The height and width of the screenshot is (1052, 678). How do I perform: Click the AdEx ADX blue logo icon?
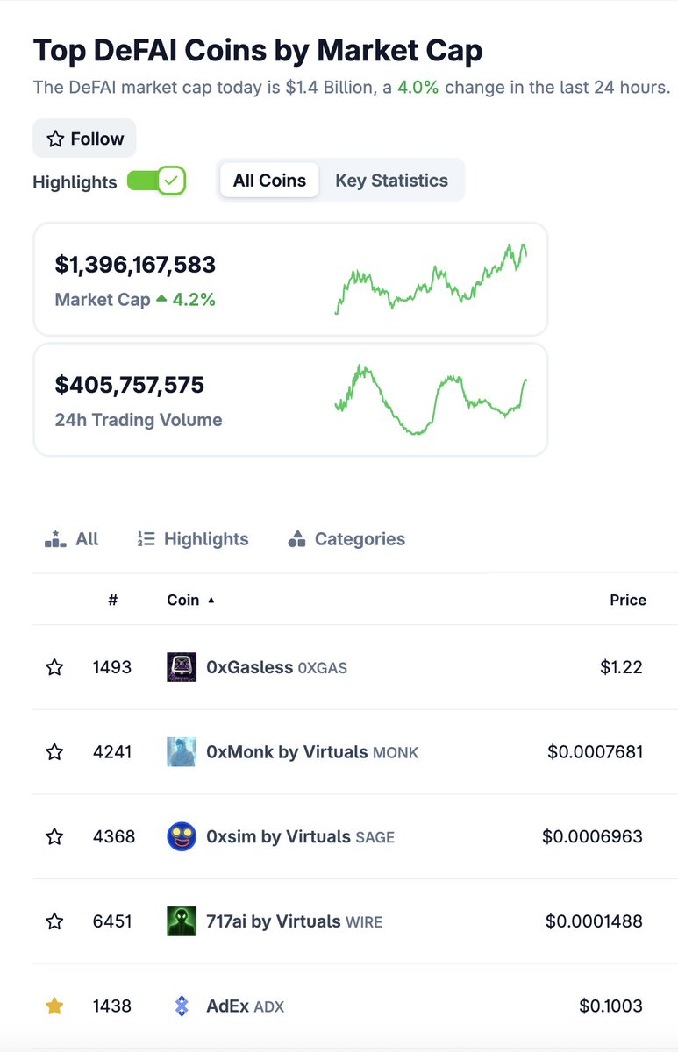click(182, 1006)
